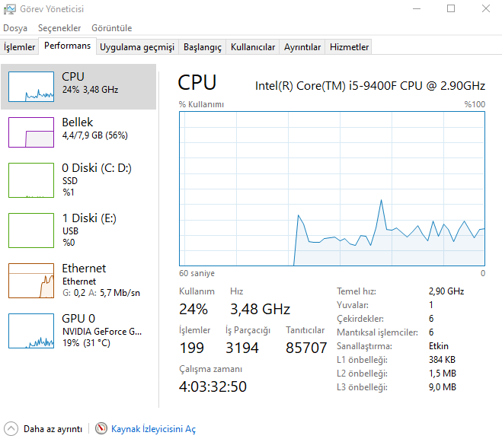Click the G: 0,2 A: 5,7 Mb/sn value
502x442 pixels.
point(101,293)
